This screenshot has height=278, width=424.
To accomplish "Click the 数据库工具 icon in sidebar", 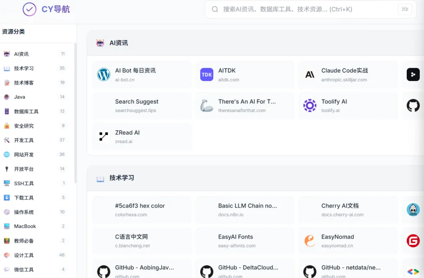I will tap(7, 111).
